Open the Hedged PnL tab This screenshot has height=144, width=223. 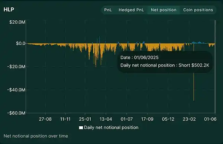click(131, 10)
